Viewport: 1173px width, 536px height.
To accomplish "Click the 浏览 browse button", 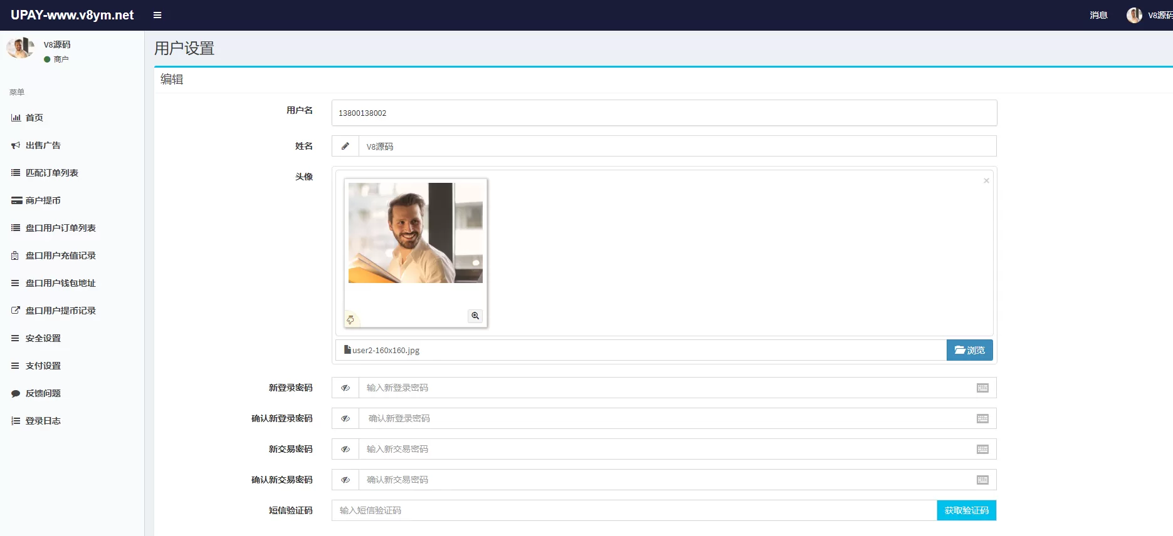I will [x=969, y=351].
